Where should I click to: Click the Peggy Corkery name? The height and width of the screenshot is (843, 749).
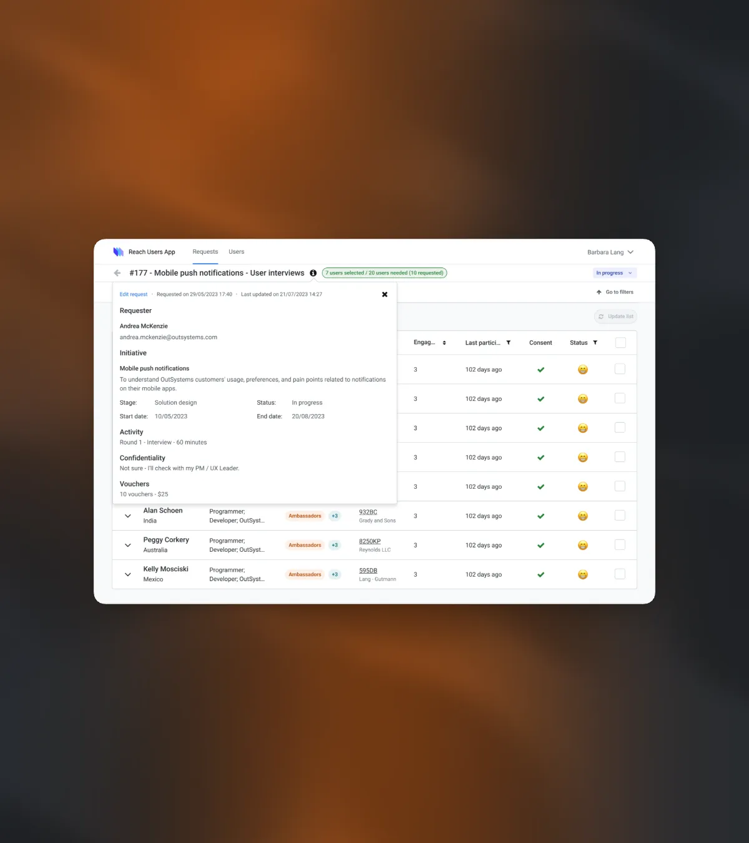pyautogui.click(x=166, y=540)
